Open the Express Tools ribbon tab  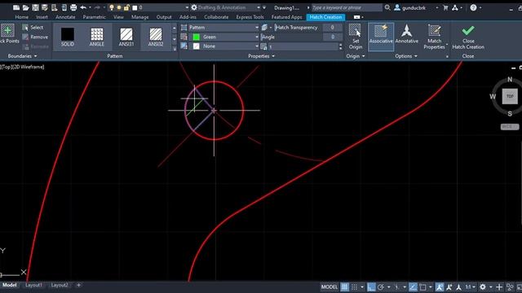tap(250, 17)
